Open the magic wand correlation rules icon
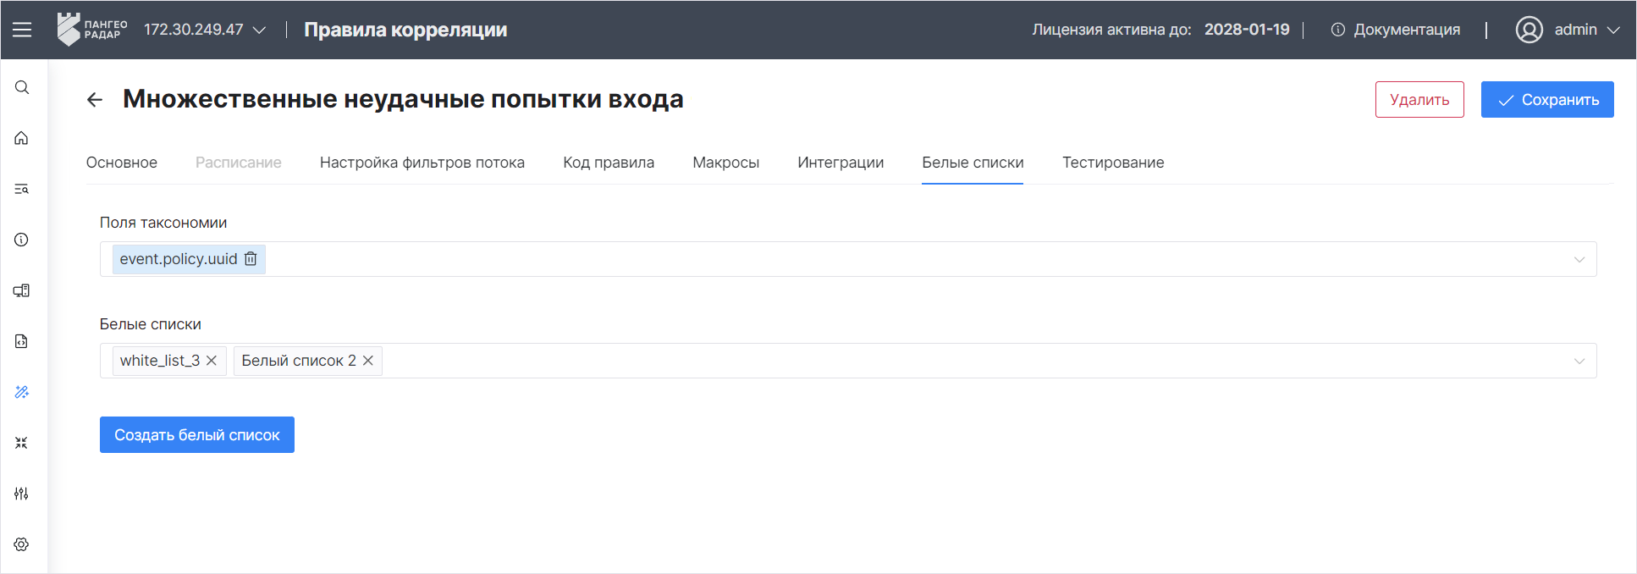Image resolution: width=1637 pixels, height=574 pixels. click(x=22, y=392)
